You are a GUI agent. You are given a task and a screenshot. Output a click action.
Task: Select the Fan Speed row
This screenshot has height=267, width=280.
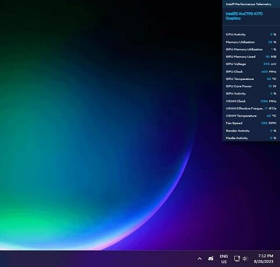point(251,123)
